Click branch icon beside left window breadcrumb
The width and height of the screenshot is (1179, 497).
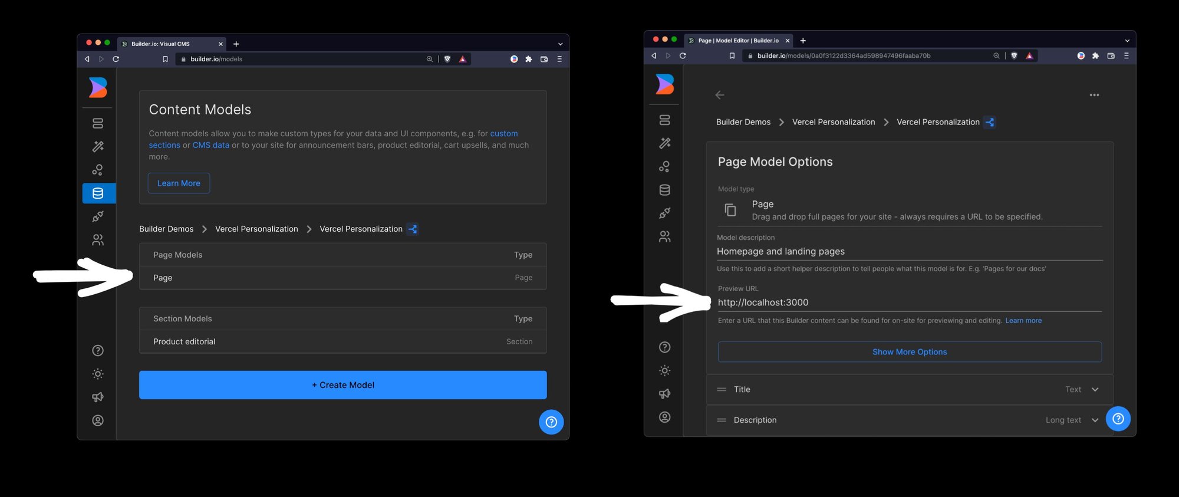point(413,229)
